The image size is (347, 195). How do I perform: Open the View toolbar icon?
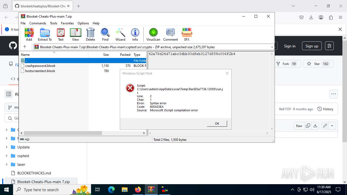pyautogui.click(x=75, y=34)
